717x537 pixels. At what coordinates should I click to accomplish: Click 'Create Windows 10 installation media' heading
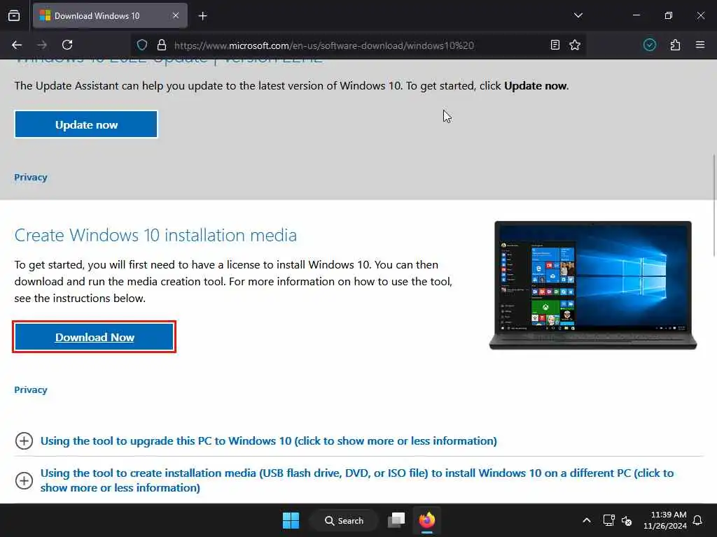coord(155,235)
